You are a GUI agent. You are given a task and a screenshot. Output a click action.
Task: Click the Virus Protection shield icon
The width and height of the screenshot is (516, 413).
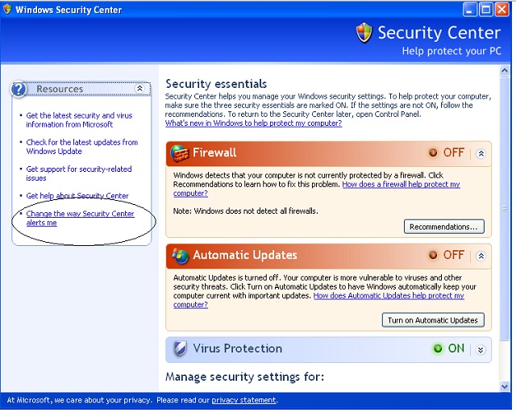tap(180, 348)
